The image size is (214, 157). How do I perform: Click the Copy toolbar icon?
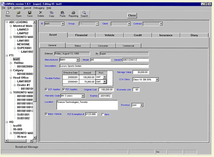click(x=51, y=13)
